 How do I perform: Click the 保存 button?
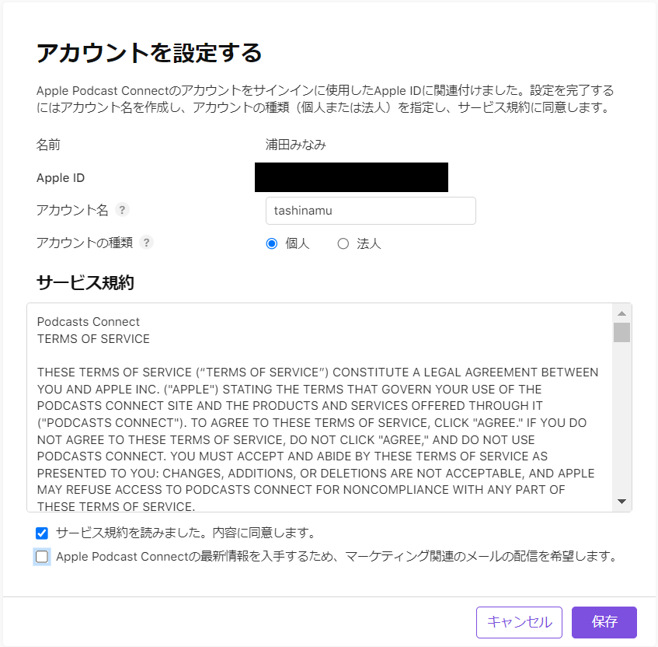coord(604,622)
